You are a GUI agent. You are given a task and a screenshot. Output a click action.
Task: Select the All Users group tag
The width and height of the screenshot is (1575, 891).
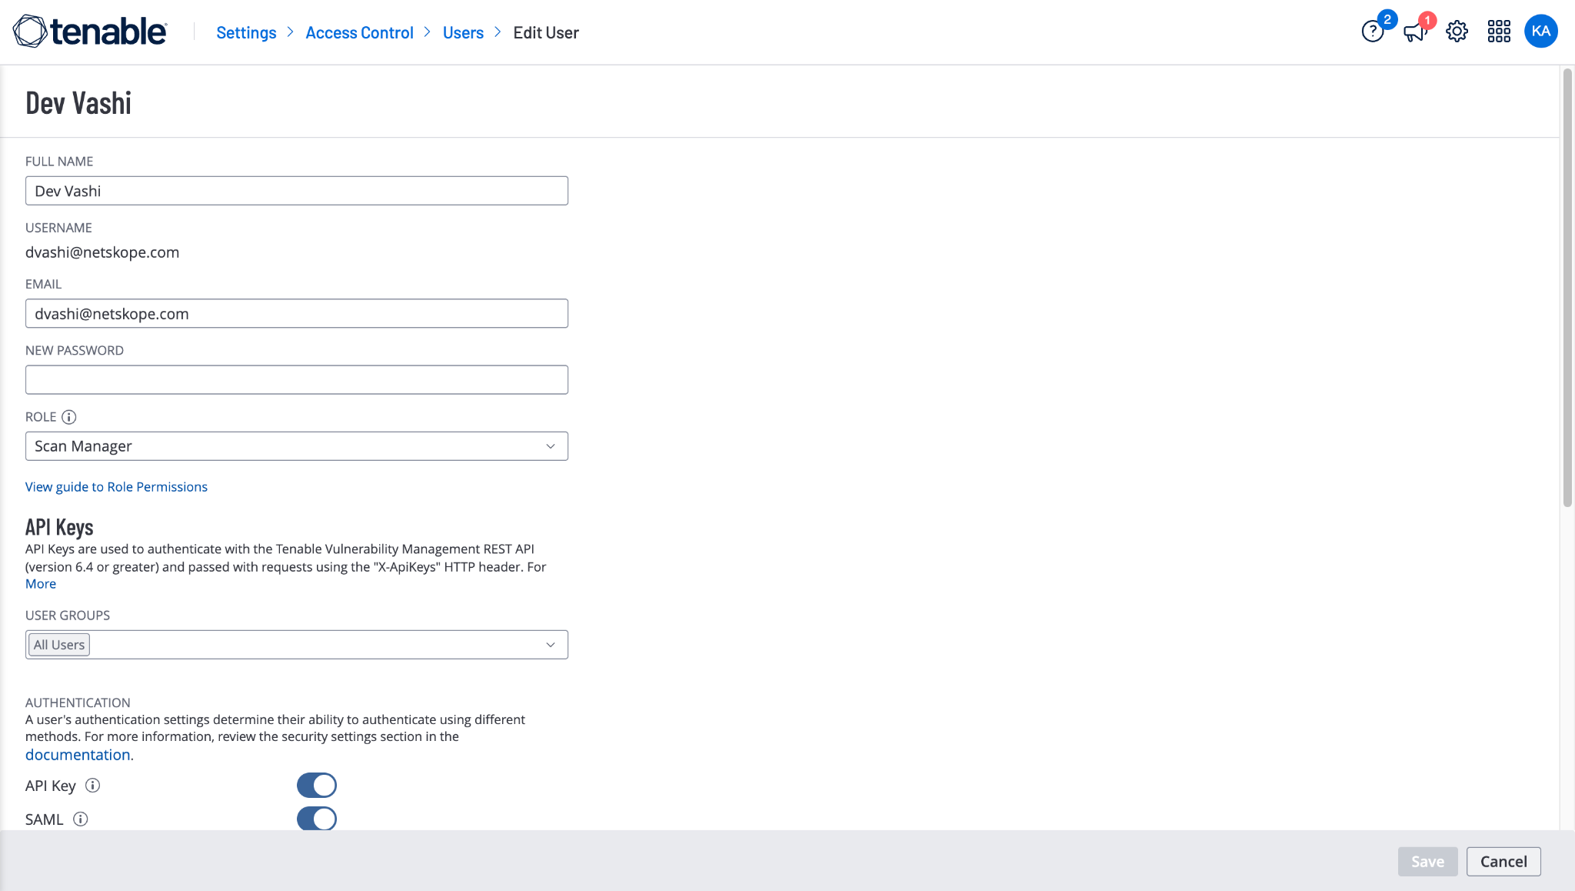[x=59, y=645]
